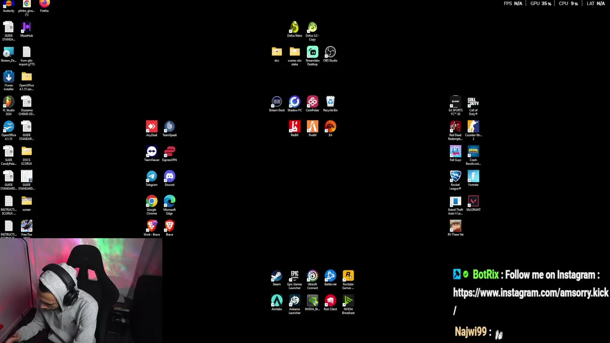Screen dimensions: 610x343
Task: Select the iTunes Installer icon
Action: (x=9, y=81)
